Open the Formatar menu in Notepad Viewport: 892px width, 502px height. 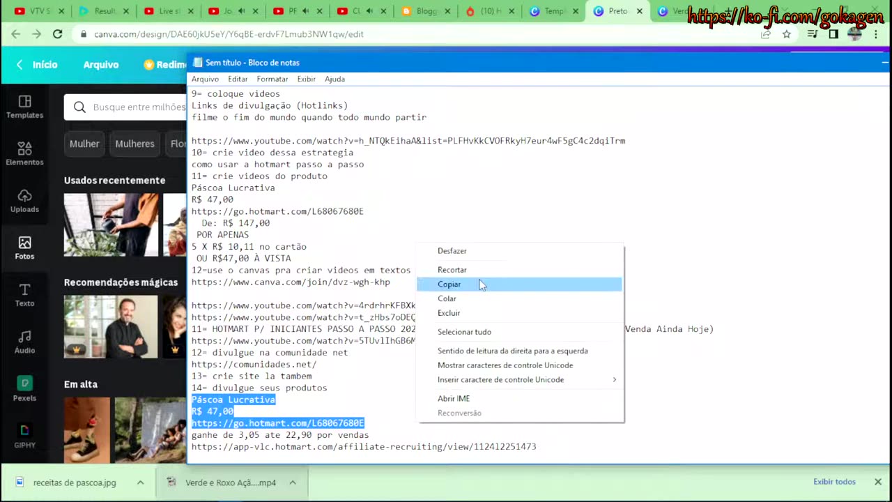(272, 79)
